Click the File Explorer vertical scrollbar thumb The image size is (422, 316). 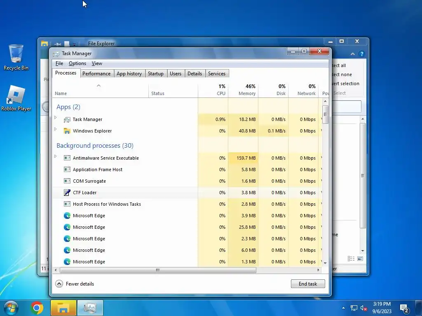click(x=363, y=175)
